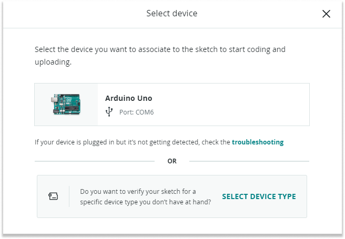Click the line left of OR
This screenshot has height=239, width=345.
tap(95, 161)
